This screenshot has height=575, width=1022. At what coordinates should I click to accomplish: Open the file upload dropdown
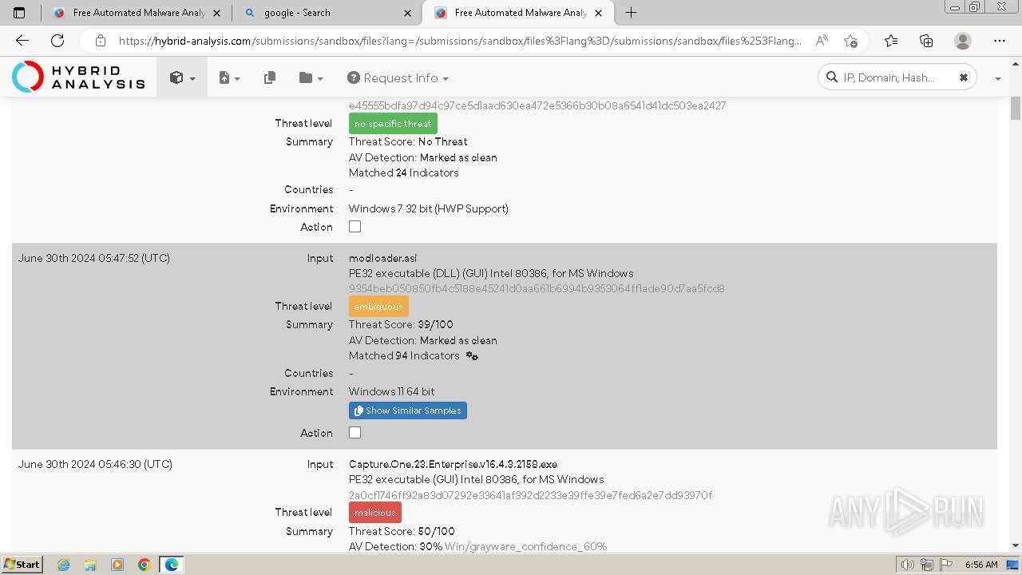[x=229, y=77]
